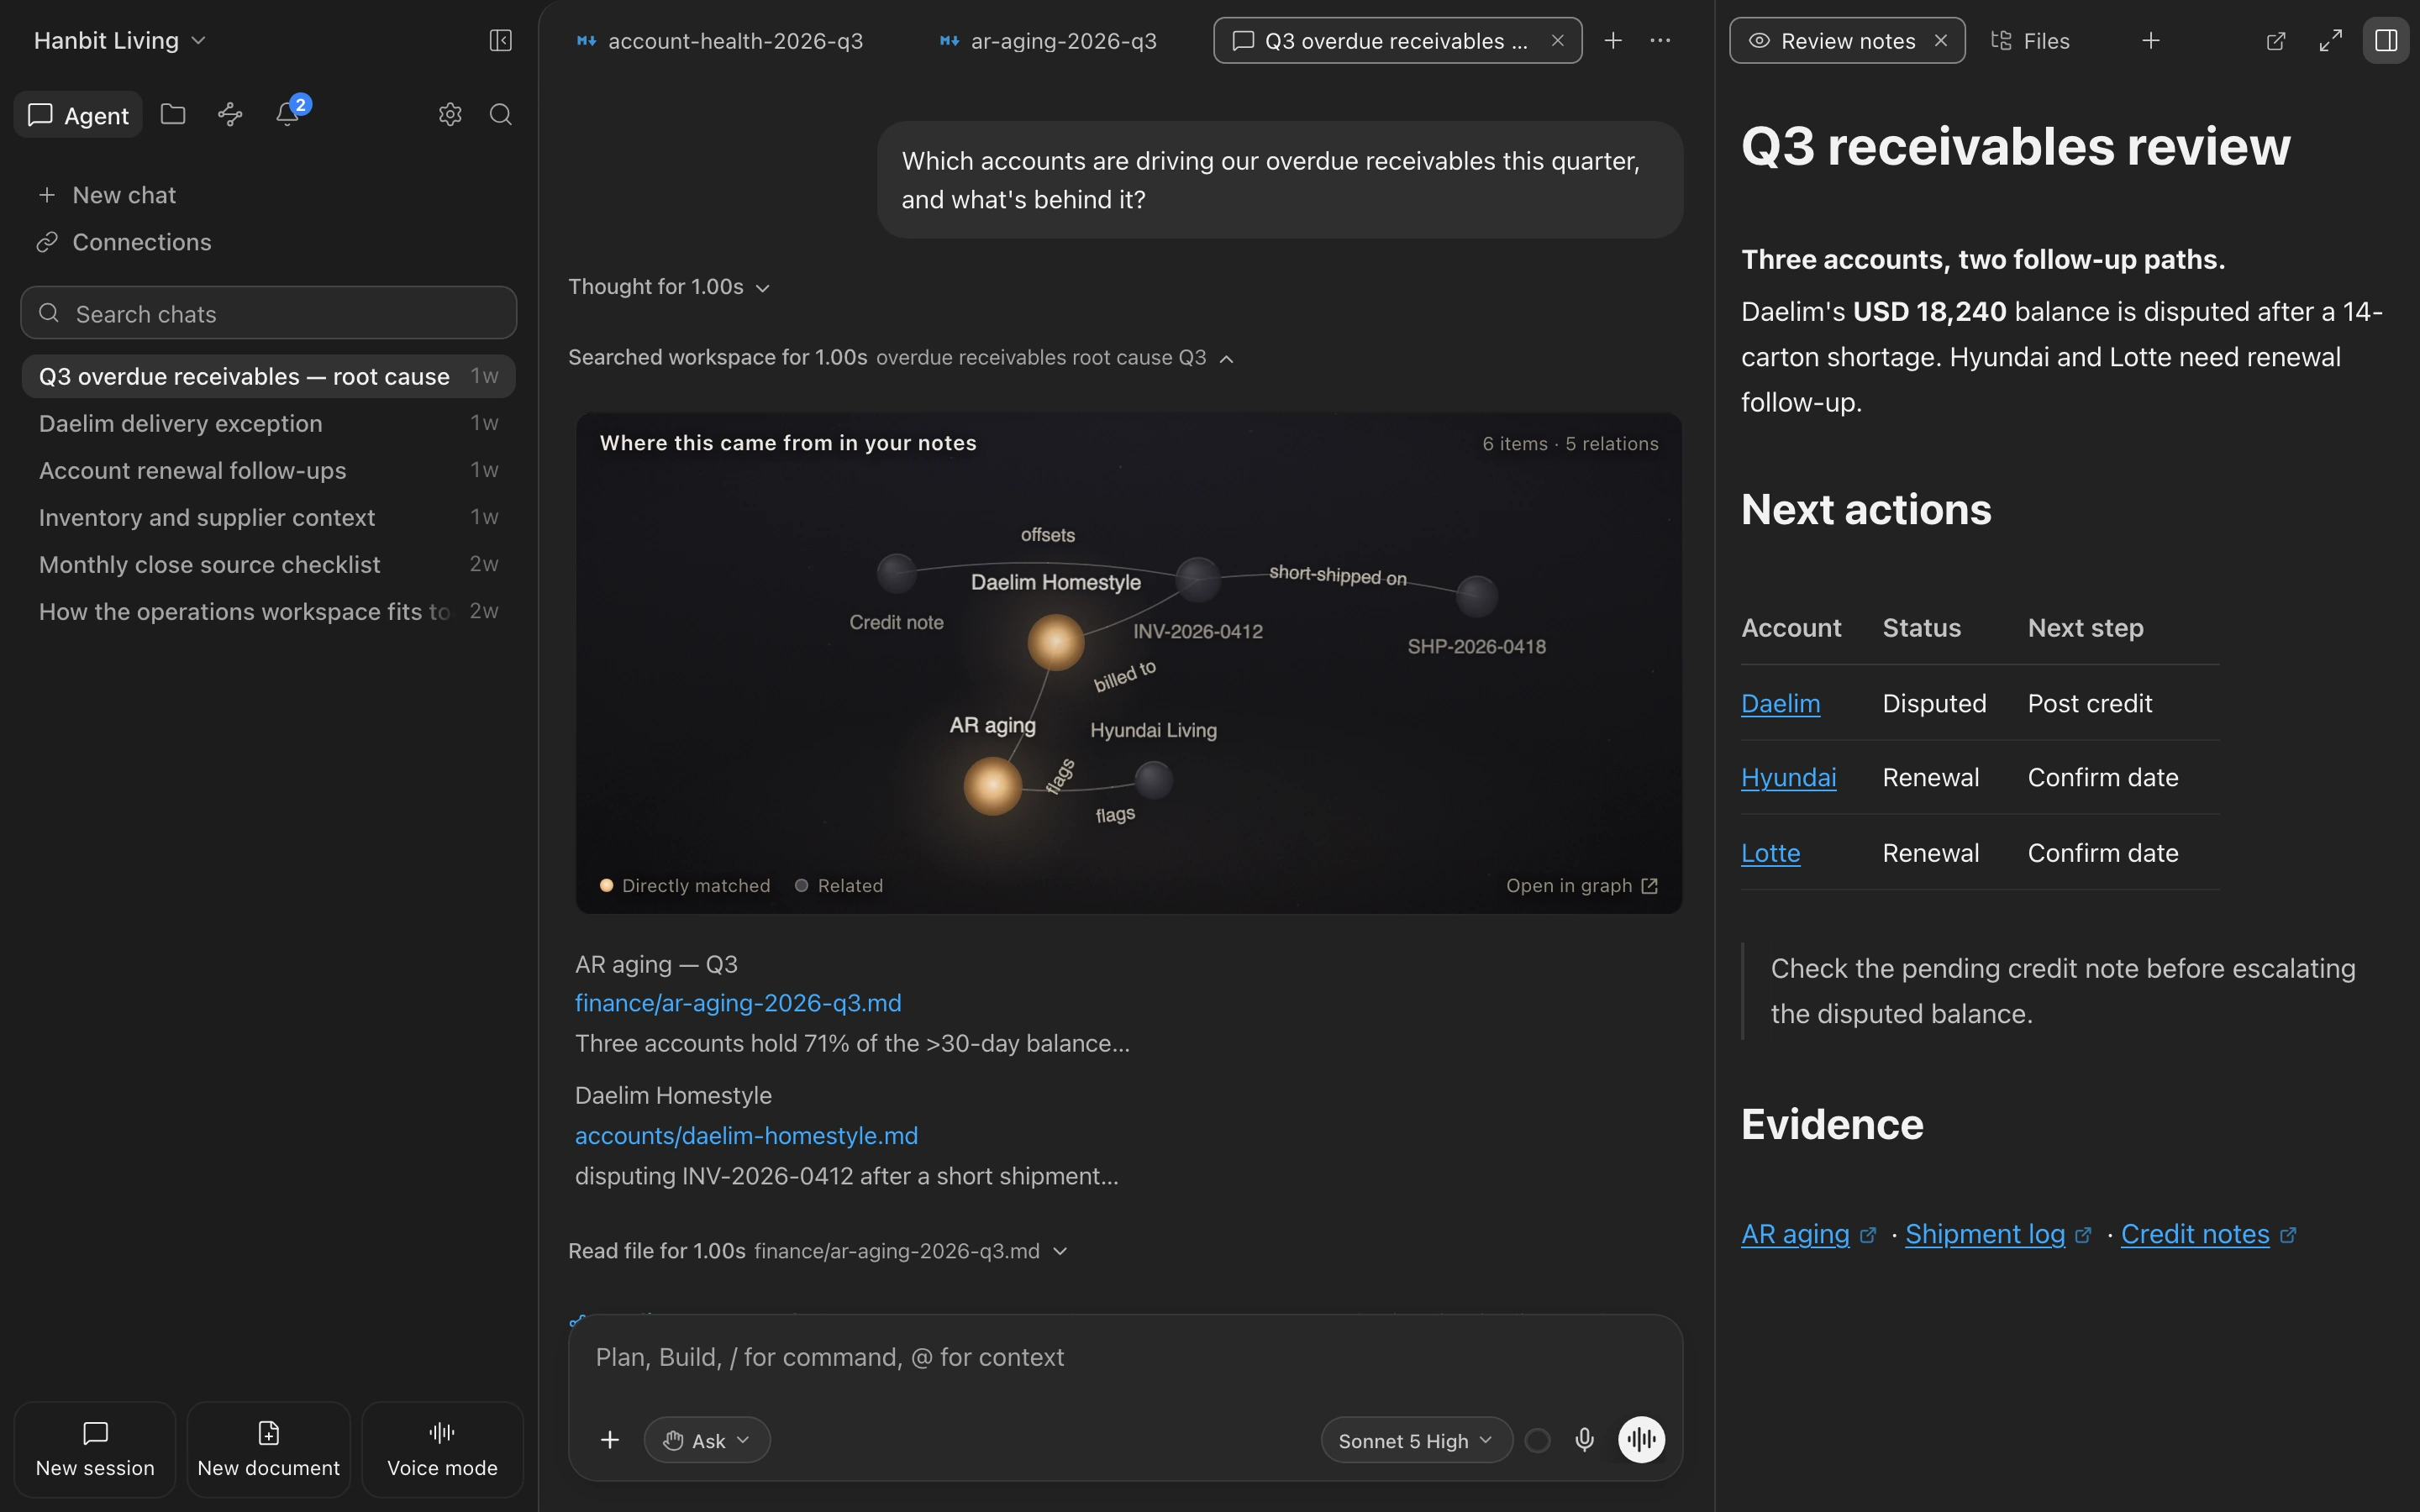Open the Hyundai account link

(x=1788, y=778)
